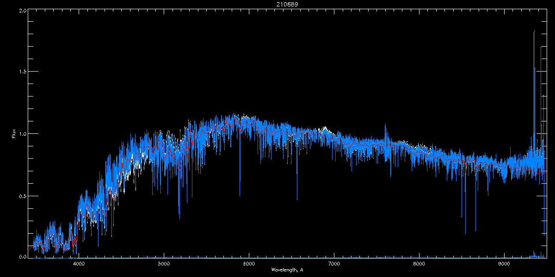Screen dimensions: 555x277
Task: Click the 1.0 y-axis tick label
Action: click(22, 134)
